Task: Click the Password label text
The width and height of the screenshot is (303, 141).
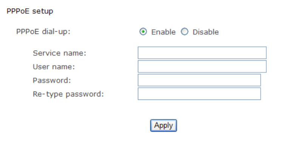Action: click(x=52, y=80)
